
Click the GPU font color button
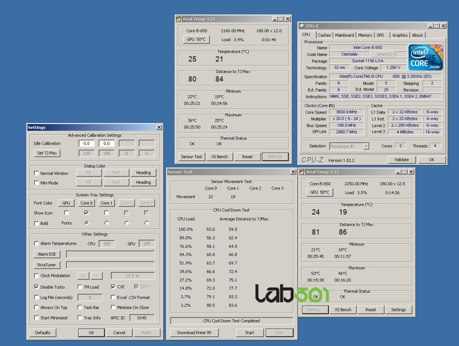(66, 203)
